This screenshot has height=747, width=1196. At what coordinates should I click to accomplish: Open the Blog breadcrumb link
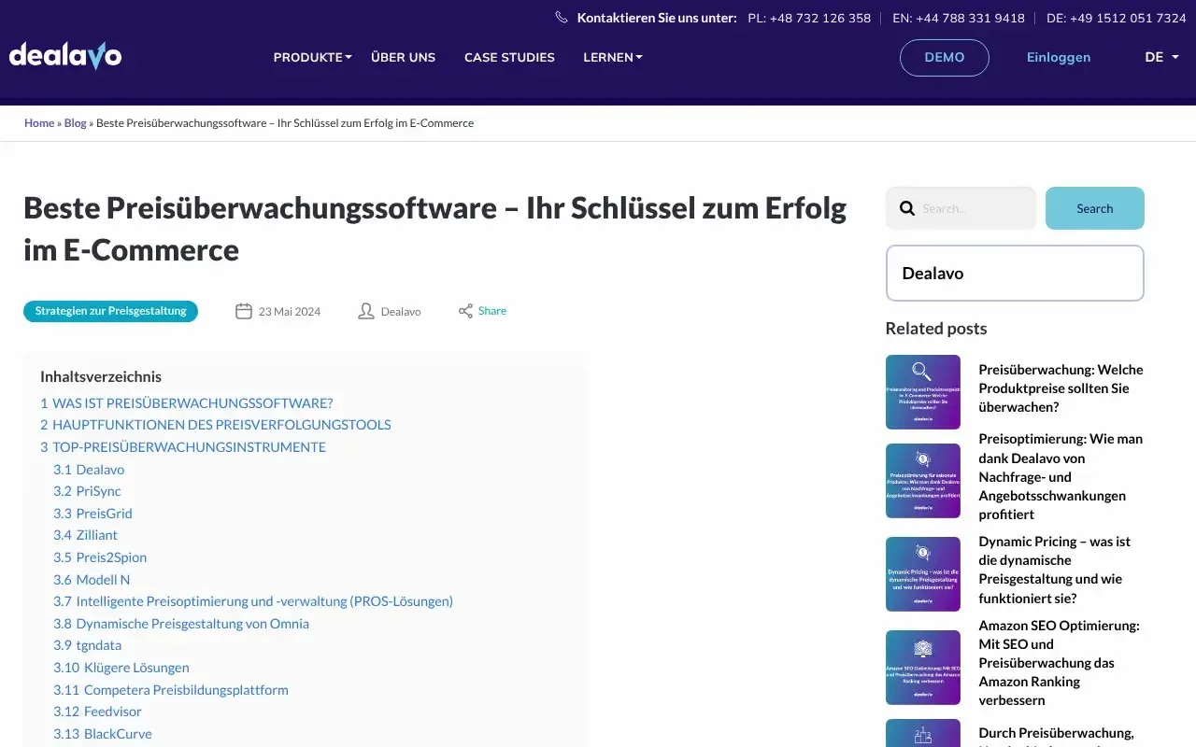[x=75, y=122]
